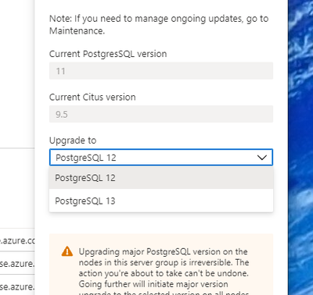Click the Current Citus version field showing 9.5
The width and height of the screenshot is (313, 295).
161,114
